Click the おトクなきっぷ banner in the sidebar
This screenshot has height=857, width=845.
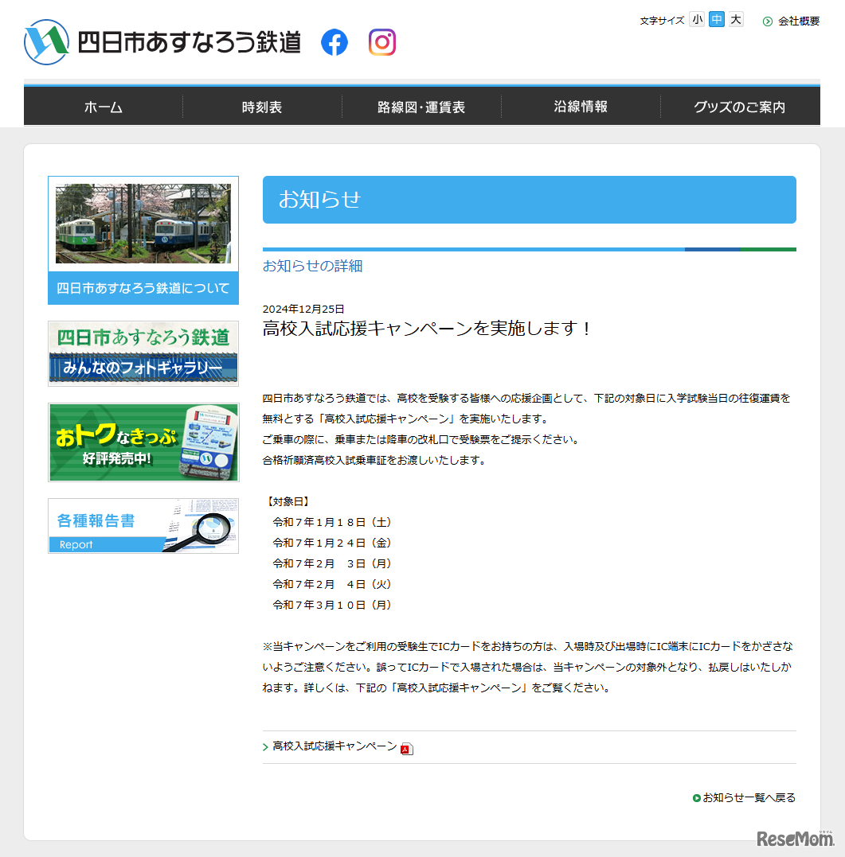tap(143, 442)
